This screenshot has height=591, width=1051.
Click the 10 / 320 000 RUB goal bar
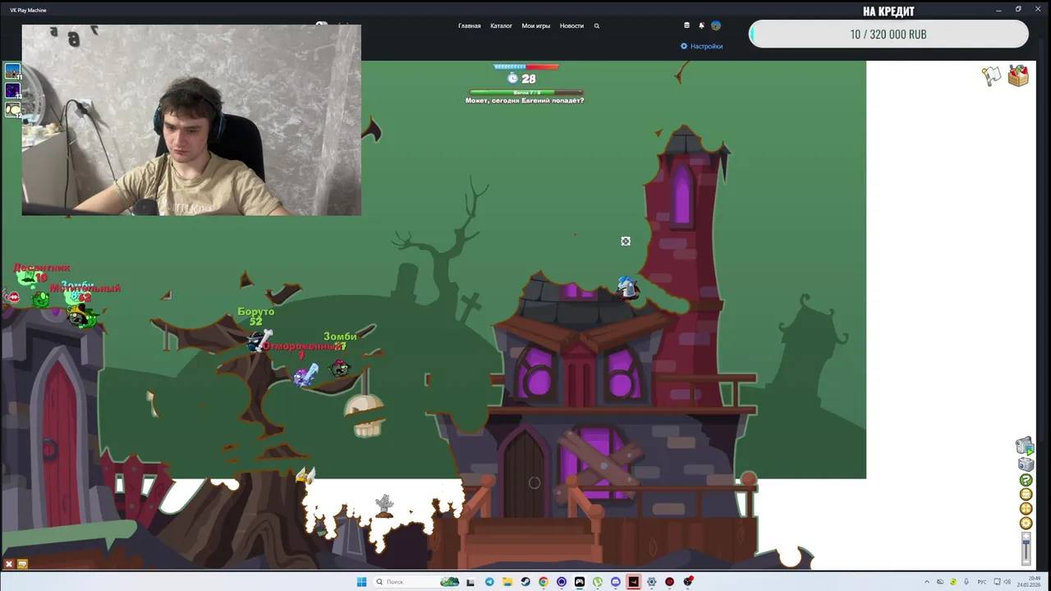888,34
